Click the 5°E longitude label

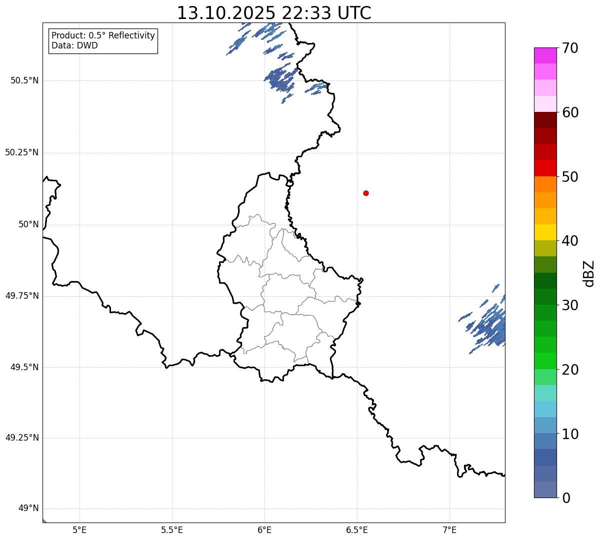[79, 531]
